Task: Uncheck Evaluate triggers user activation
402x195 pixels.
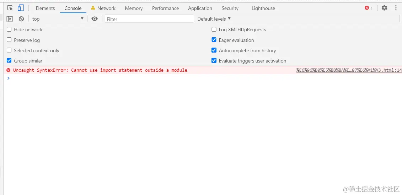Action: [214, 60]
